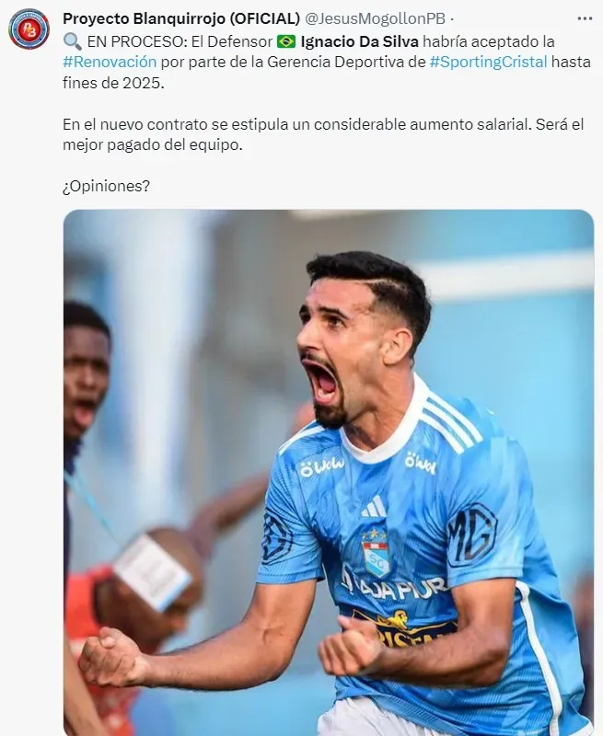Click the 'fines de 2025' text

tap(113, 83)
